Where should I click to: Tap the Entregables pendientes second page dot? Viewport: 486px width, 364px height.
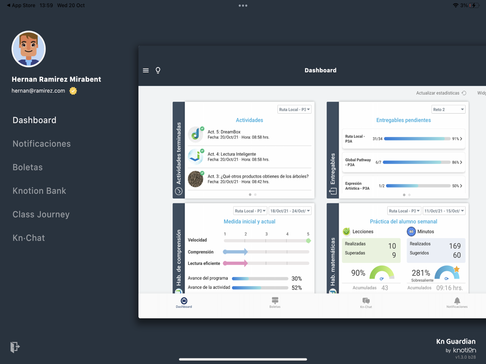pos(409,195)
